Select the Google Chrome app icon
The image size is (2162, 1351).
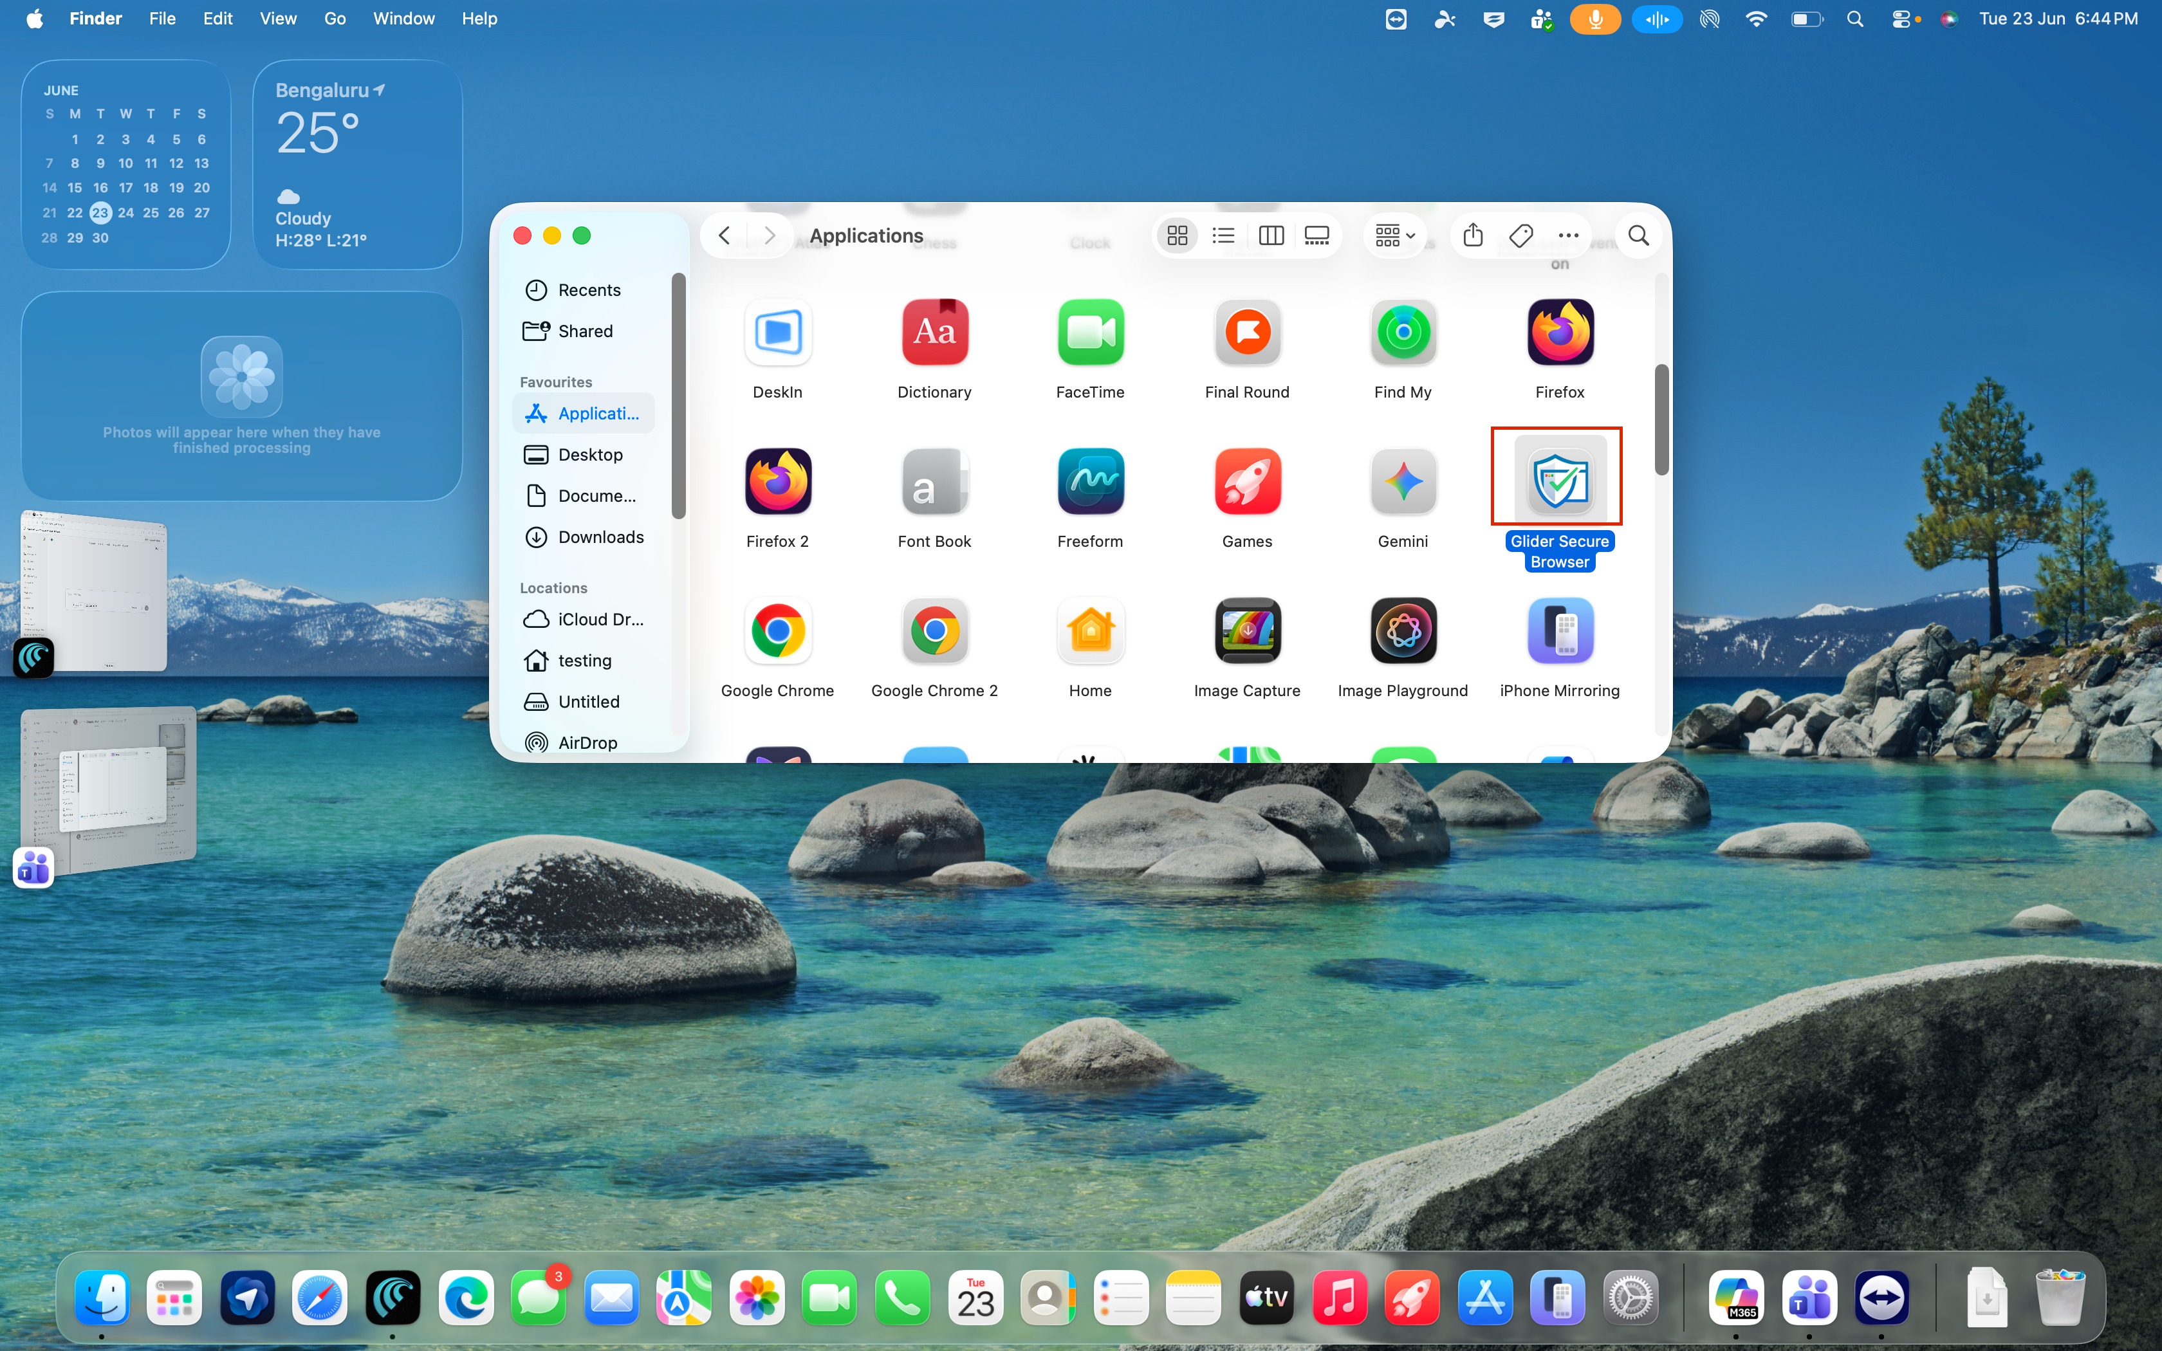[777, 631]
